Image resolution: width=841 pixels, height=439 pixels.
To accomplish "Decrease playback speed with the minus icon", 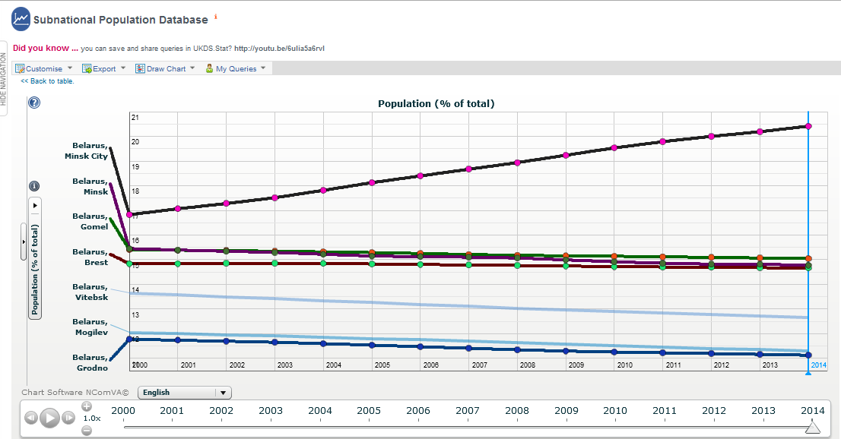I will pos(87,430).
